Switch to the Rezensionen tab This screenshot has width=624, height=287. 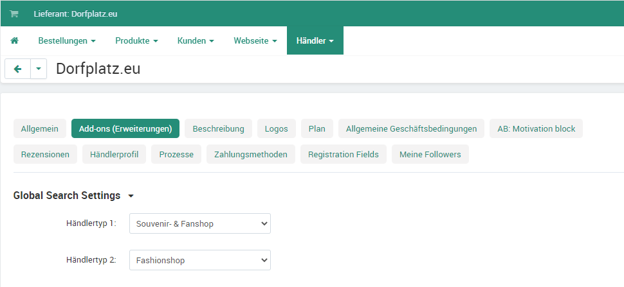click(45, 154)
